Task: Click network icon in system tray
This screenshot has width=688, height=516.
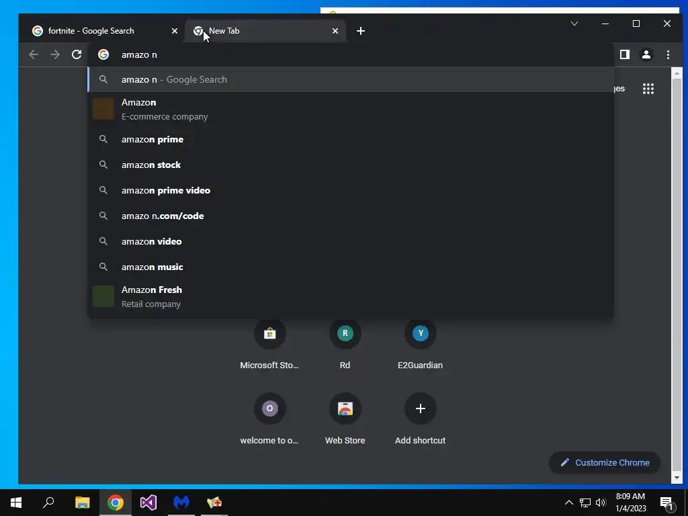Action: 585,503
